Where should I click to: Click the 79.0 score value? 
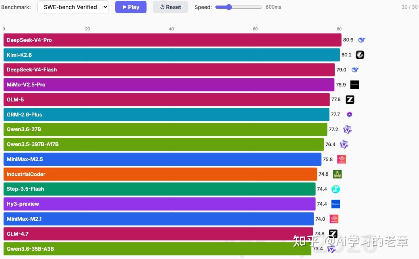click(341, 69)
